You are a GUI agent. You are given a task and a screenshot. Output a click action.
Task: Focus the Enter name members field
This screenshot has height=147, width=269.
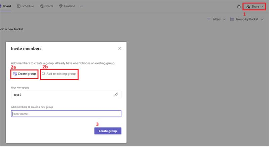pos(66,114)
